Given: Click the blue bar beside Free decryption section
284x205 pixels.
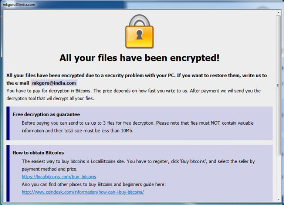Looking at the screenshot, I should tap(8, 123).
